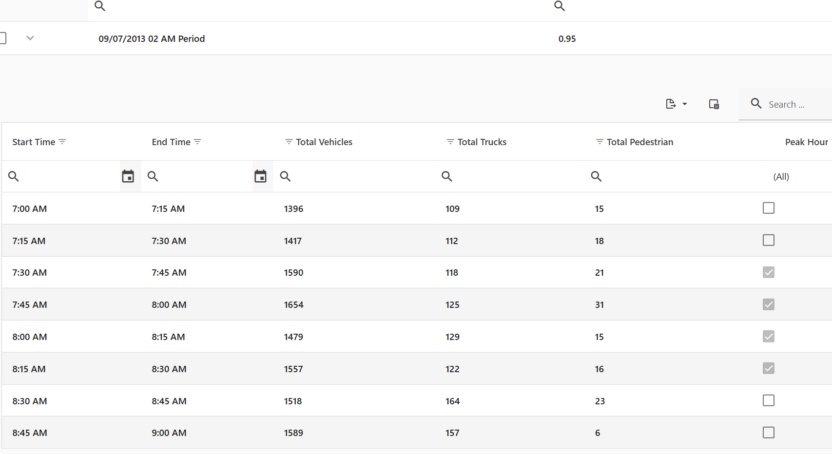Sort by Total Vehicles column header
Image resolution: width=832 pixels, height=454 pixels.
[x=324, y=142]
